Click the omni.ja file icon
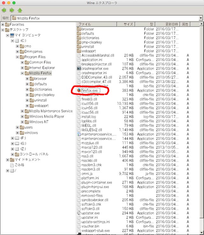 pos(79,174)
